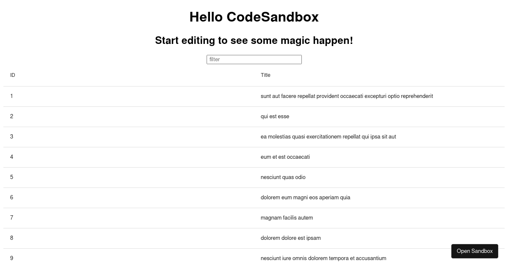This screenshot has width=508, height=266.
Task: Click row ID cell 2
Action: (x=129, y=117)
